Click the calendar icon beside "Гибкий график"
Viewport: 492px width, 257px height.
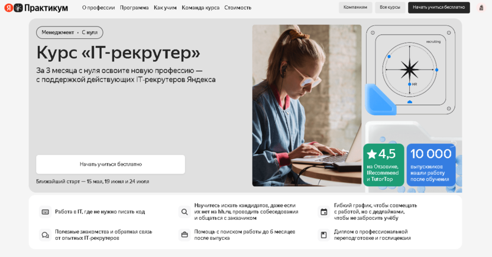pyautogui.click(x=324, y=212)
